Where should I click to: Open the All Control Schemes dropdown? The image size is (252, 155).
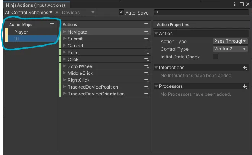(x=28, y=13)
